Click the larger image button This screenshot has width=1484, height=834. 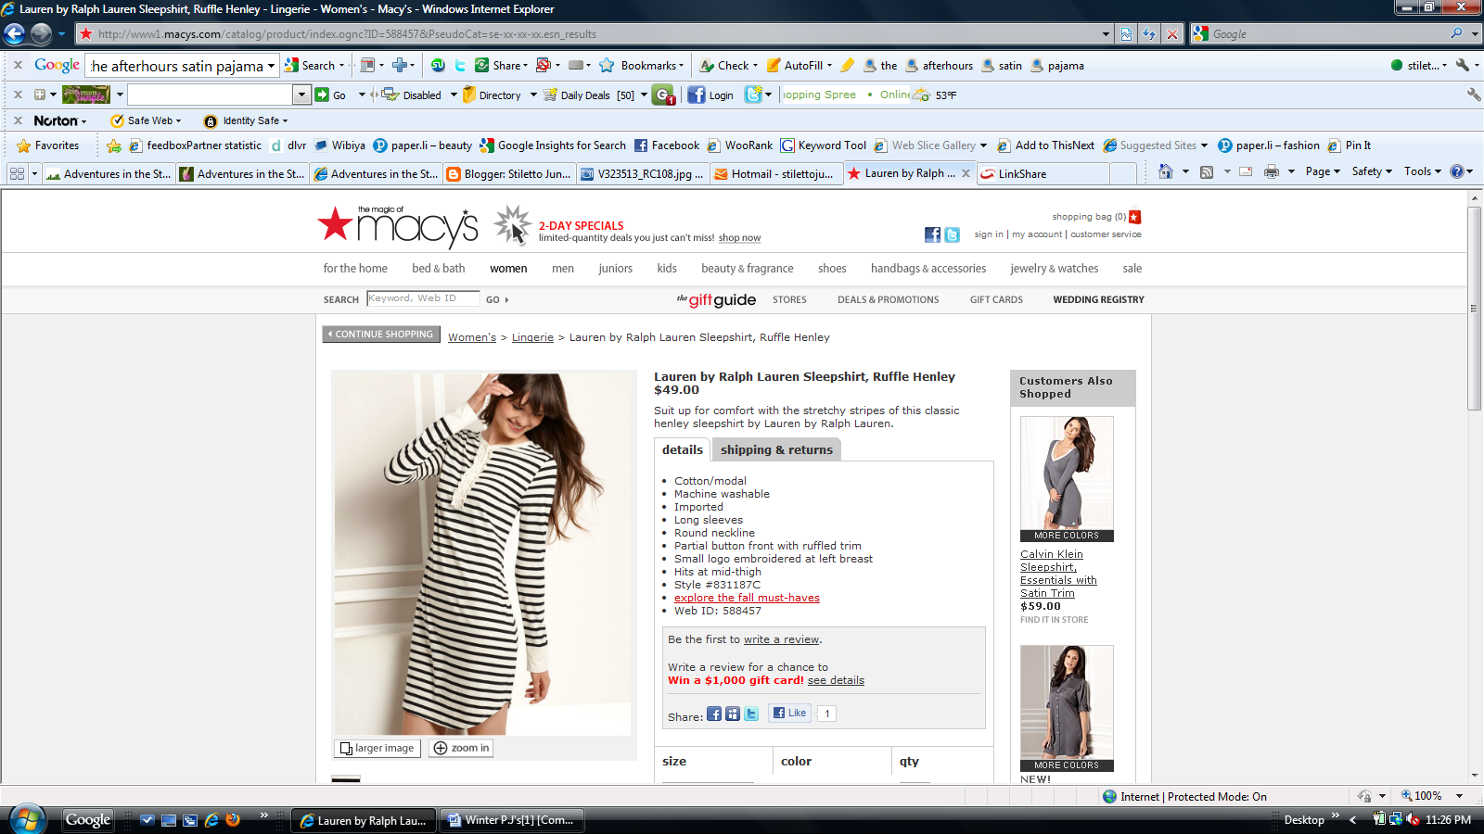click(377, 748)
